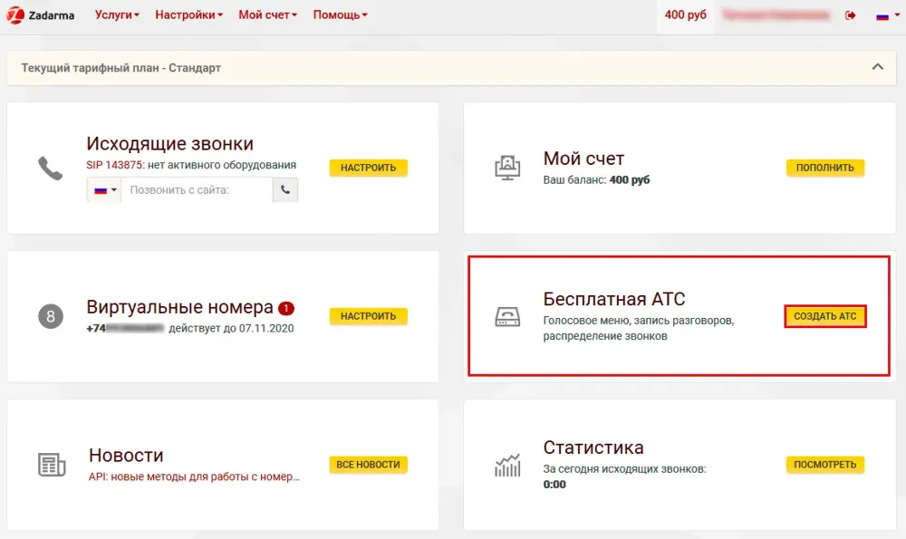Open the Настройки menu
The width and height of the screenshot is (906, 539).
[x=188, y=15]
